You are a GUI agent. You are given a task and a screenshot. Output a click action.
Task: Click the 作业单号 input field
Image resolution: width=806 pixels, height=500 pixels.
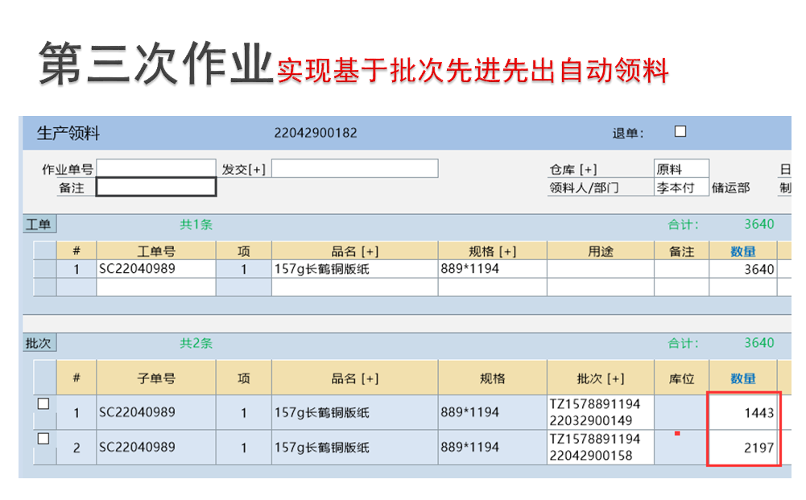(x=156, y=168)
